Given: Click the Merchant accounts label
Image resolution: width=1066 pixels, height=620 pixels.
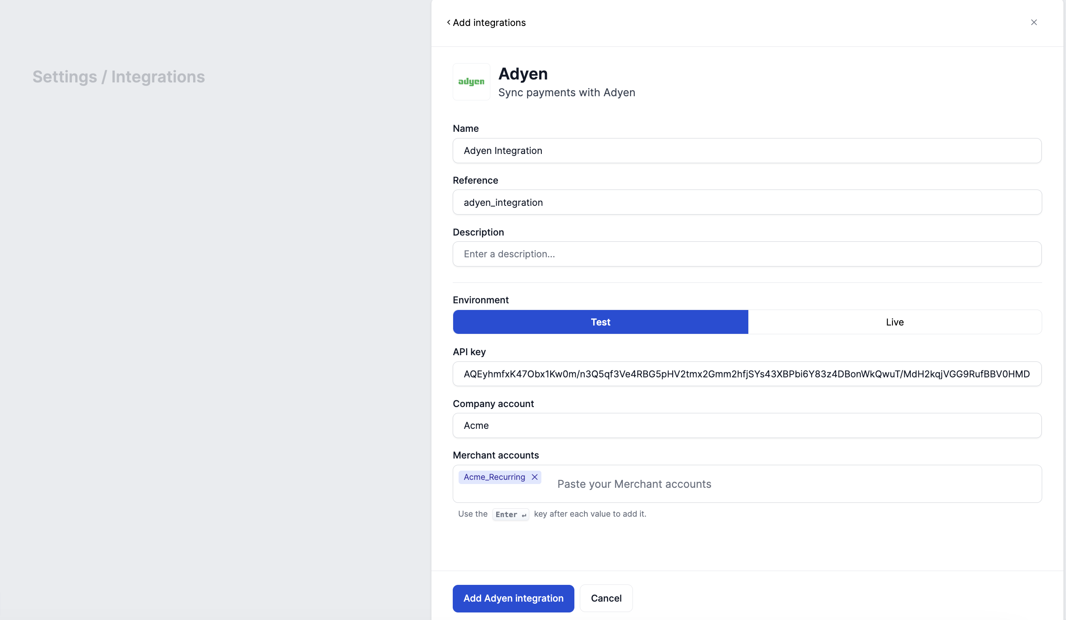Looking at the screenshot, I should click(x=495, y=455).
